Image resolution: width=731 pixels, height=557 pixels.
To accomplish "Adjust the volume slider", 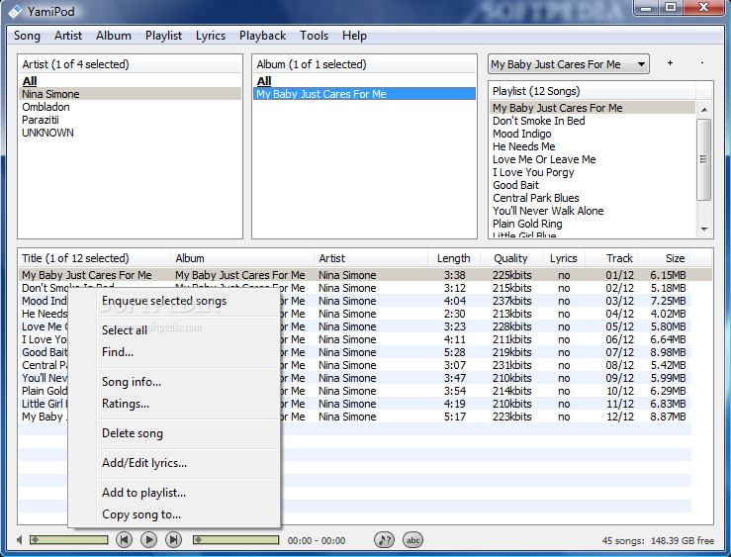I will click(x=68, y=540).
